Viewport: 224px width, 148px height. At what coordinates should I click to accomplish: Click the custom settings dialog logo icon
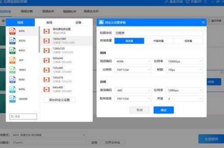click(x=101, y=22)
